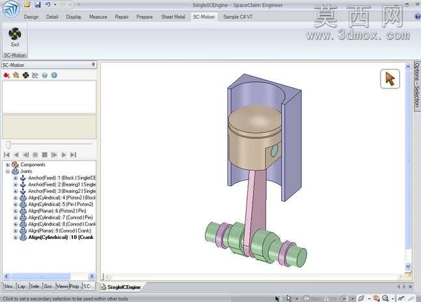Click the blue info icon in SC-Motion toolbar

tap(54, 75)
